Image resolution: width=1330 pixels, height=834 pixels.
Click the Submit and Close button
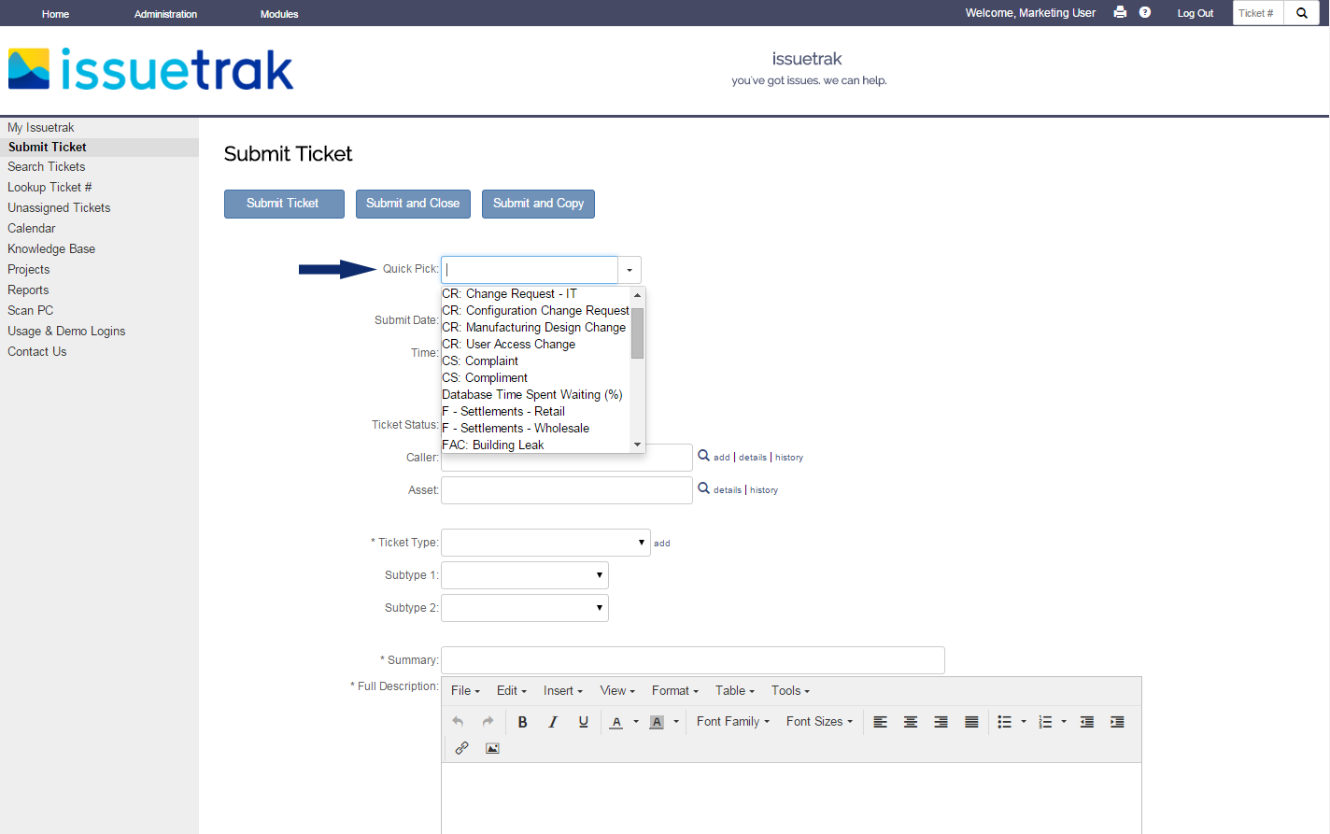pyautogui.click(x=413, y=204)
